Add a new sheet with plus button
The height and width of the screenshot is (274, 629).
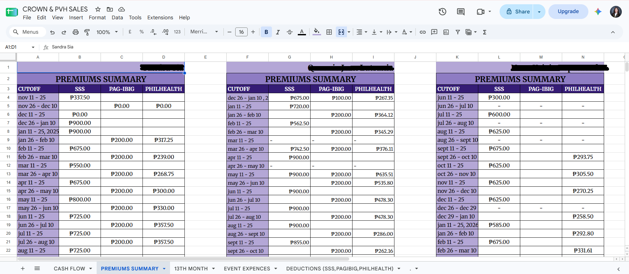click(x=23, y=268)
